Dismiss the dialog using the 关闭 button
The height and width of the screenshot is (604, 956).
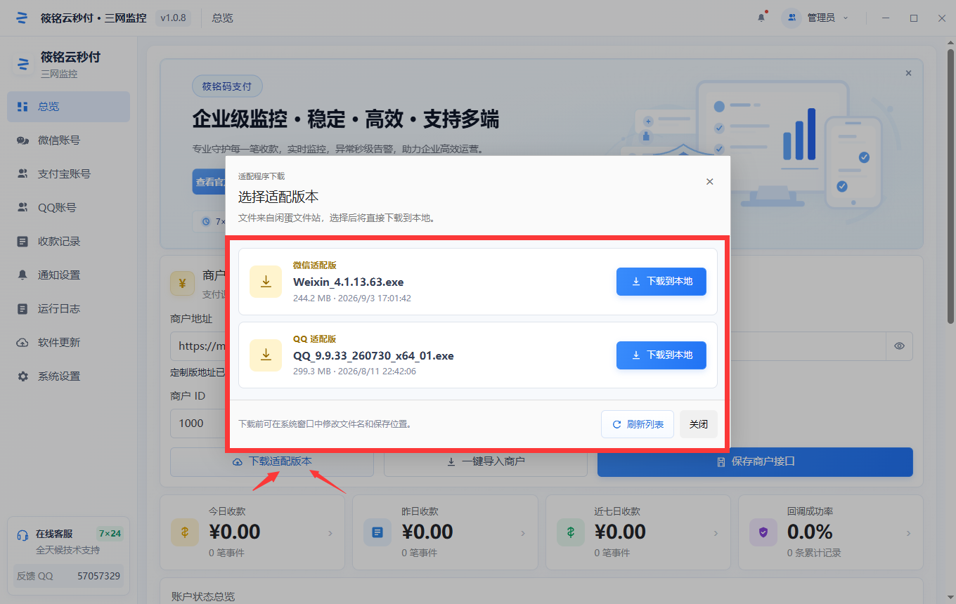tap(699, 424)
